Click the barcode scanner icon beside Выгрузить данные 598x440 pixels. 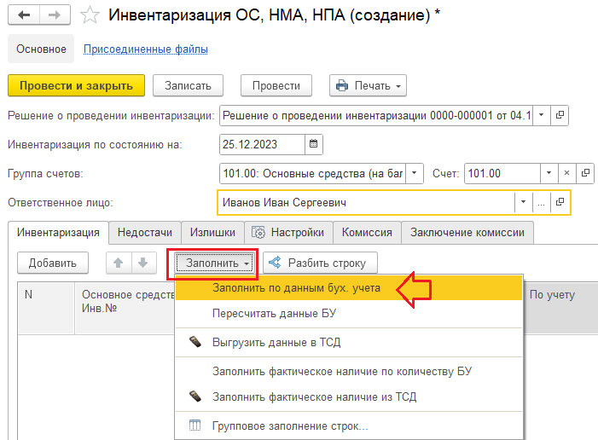[194, 342]
